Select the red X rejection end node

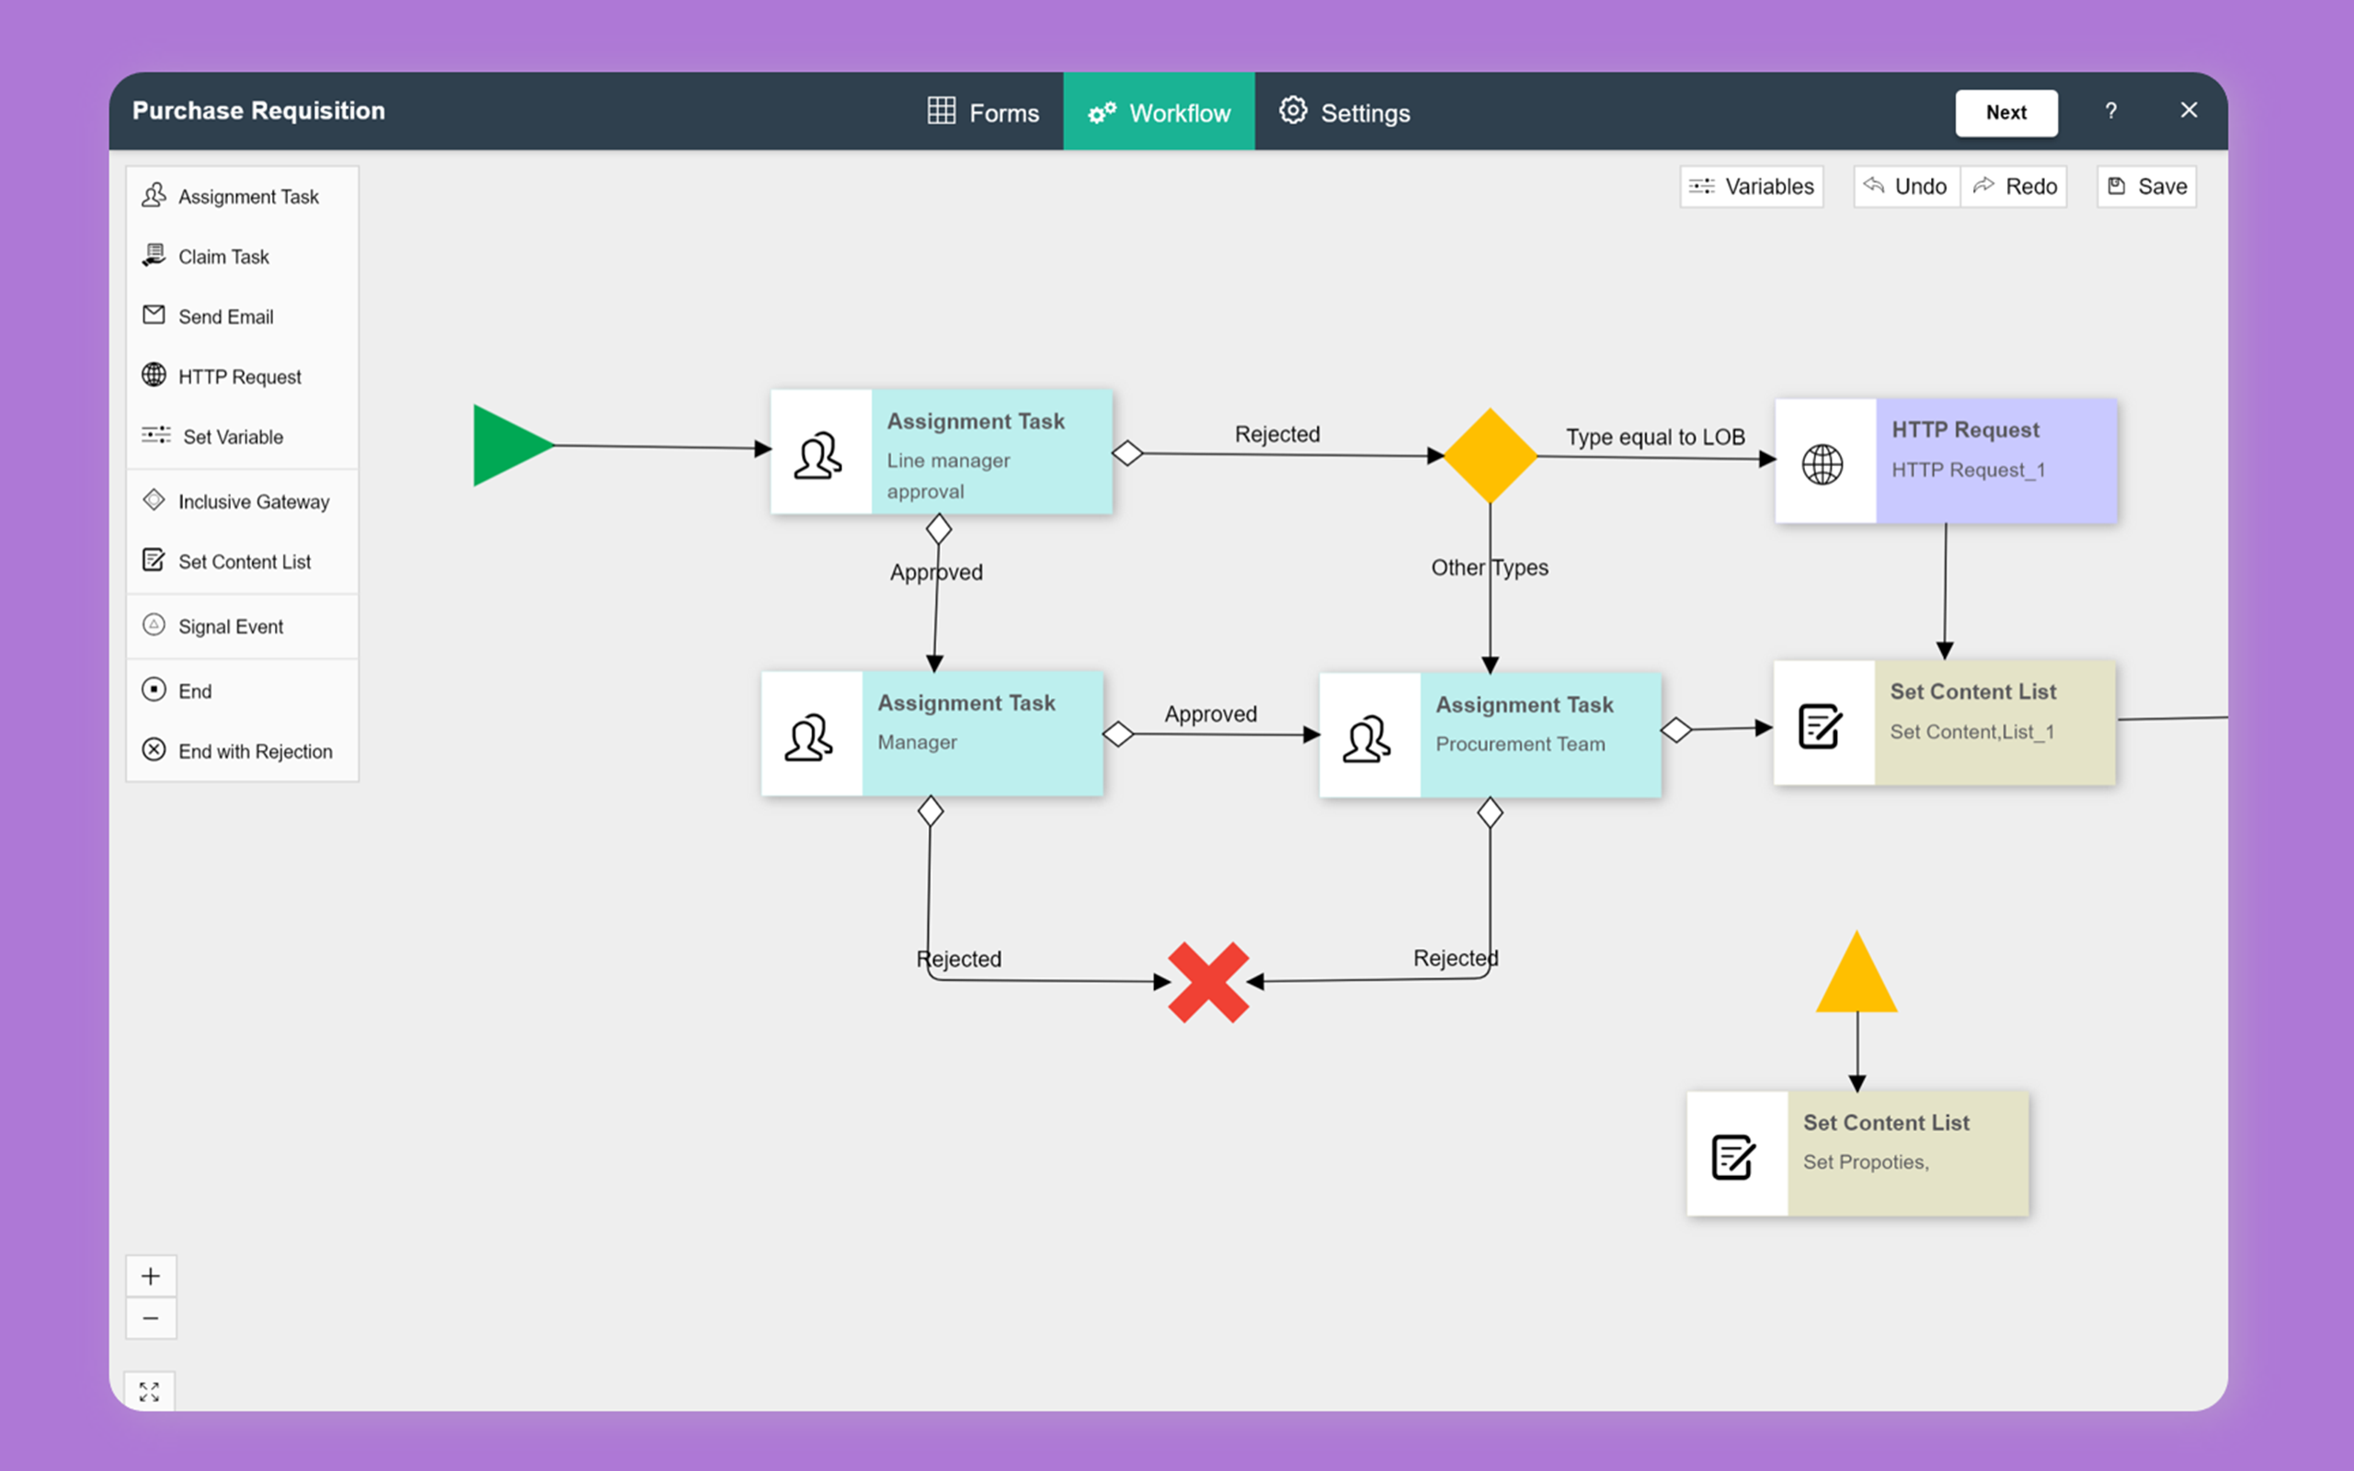(x=1208, y=982)
